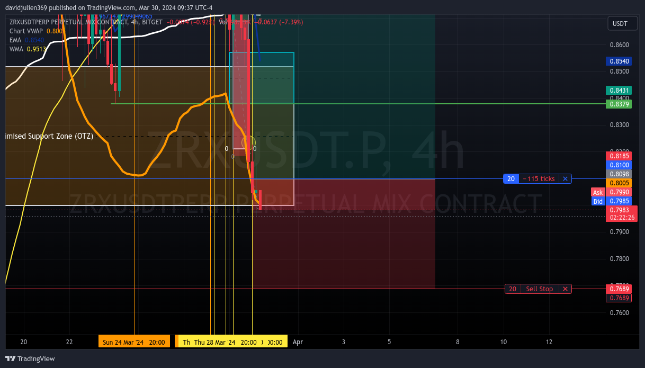Click the quantity 20 on the Sell Stop order

[x=512, y=289]
